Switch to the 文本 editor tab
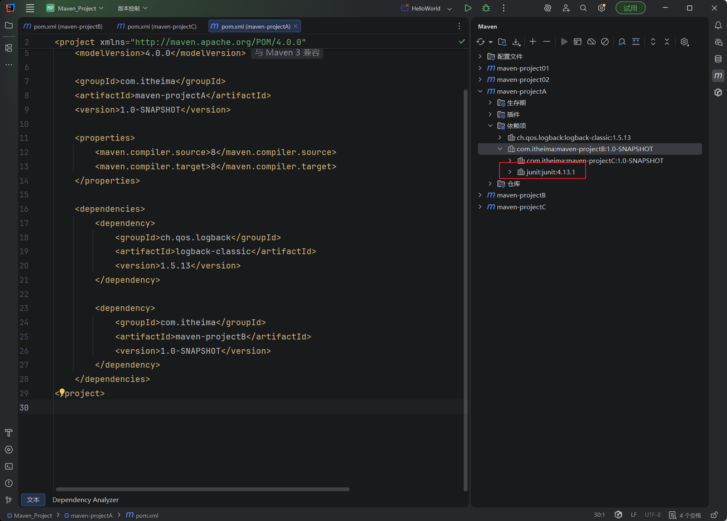 33,500
